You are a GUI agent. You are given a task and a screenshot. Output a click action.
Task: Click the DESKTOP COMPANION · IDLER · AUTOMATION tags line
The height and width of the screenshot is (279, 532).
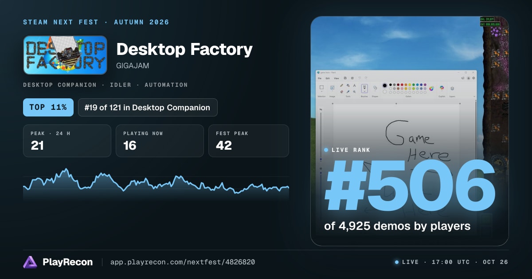pyautogui.click(x=106, y=85)
